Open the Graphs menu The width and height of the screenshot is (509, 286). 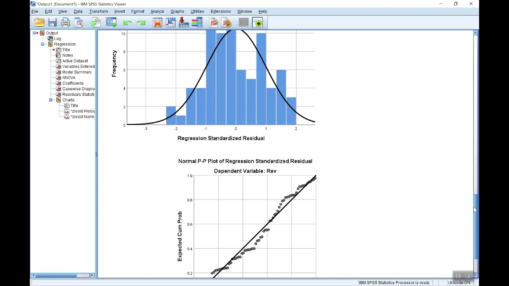(x=177, y=12)
